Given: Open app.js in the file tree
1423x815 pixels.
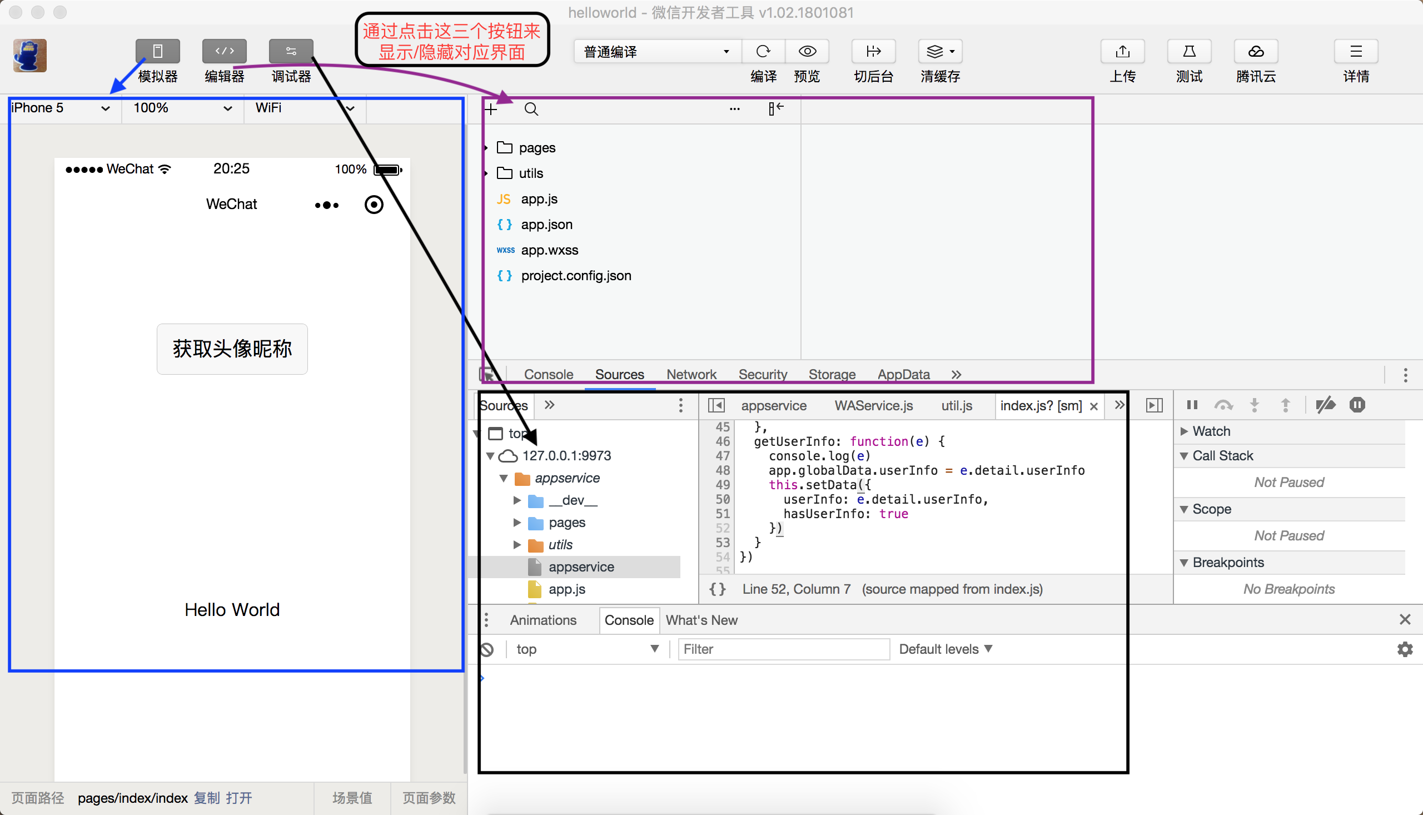Looking at the screenshot, I should (539, 199).
